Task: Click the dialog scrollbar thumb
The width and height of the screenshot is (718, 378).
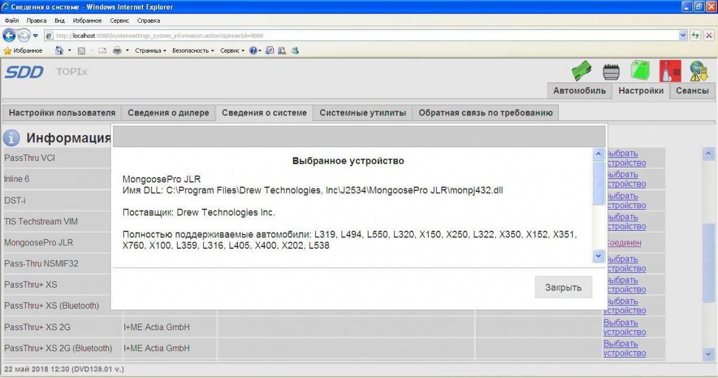Action: coord(598,182)
